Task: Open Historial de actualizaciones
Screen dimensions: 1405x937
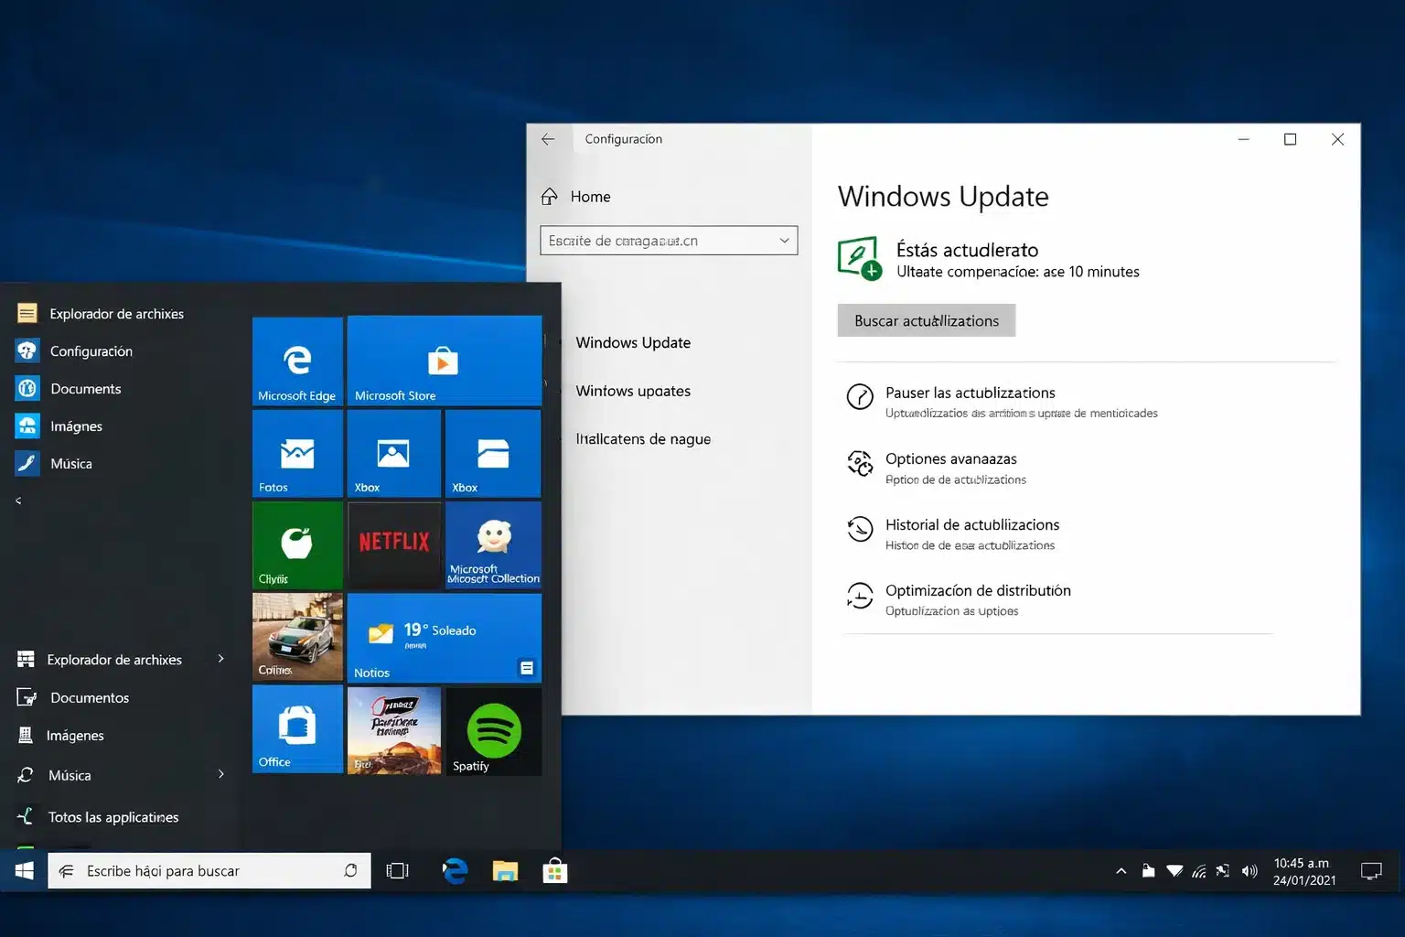Action: 972,524
